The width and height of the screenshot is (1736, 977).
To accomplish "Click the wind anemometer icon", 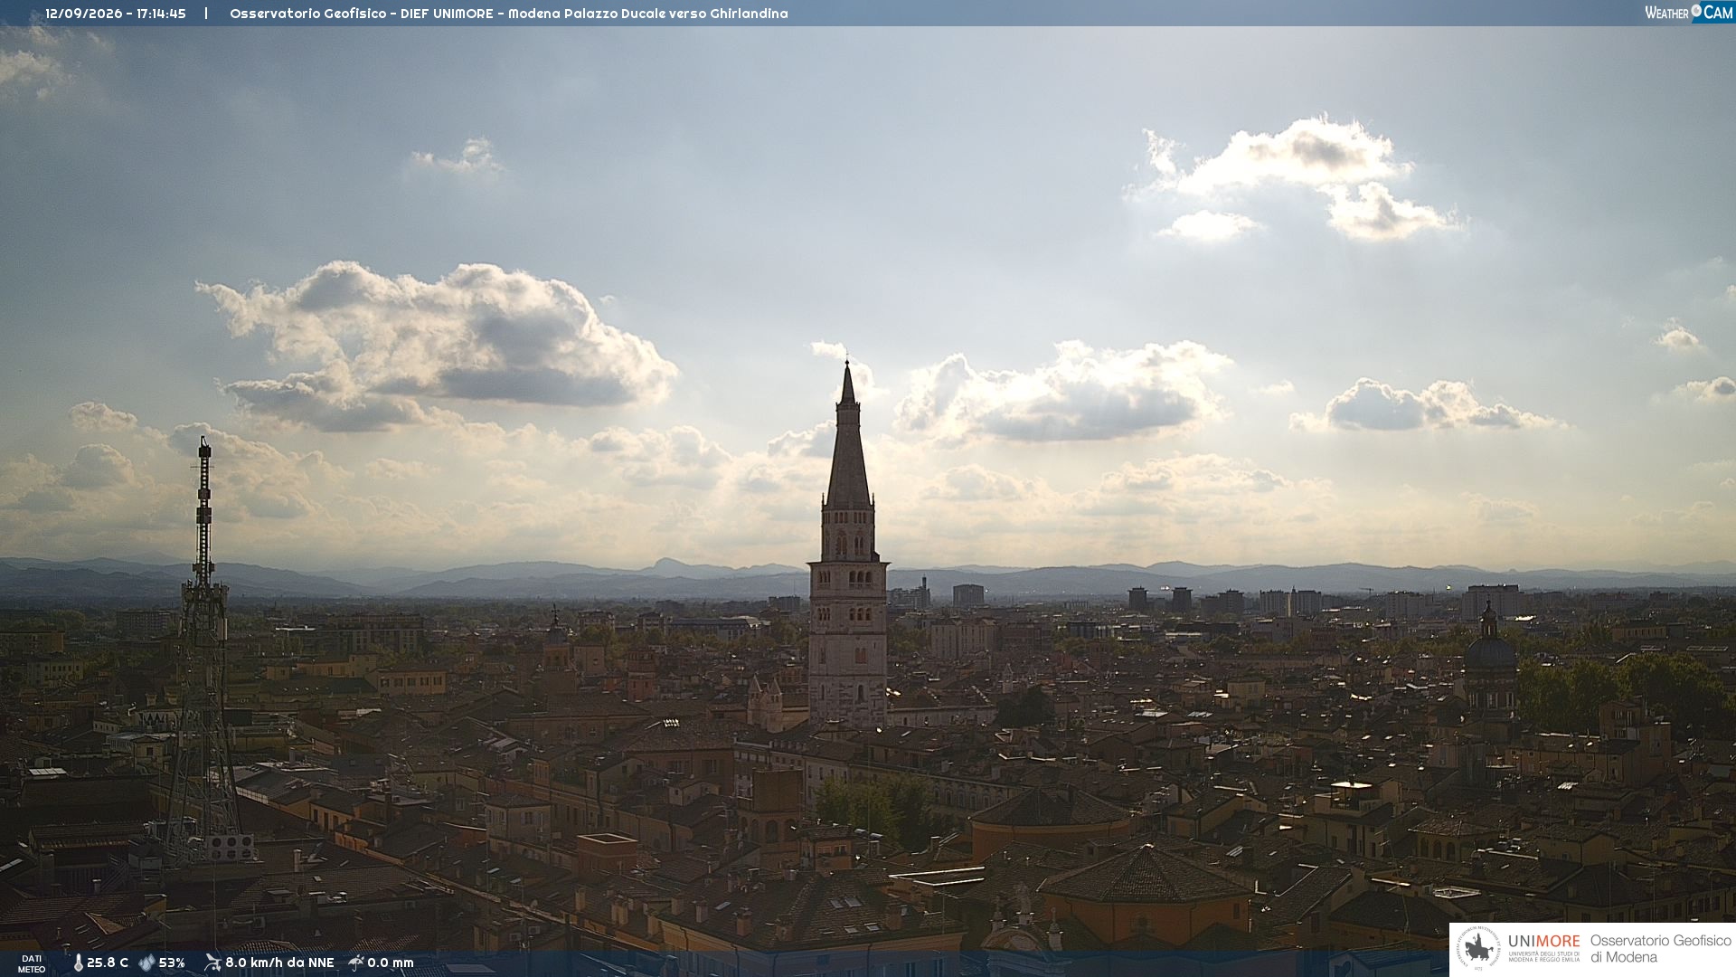I will [212, 963].
